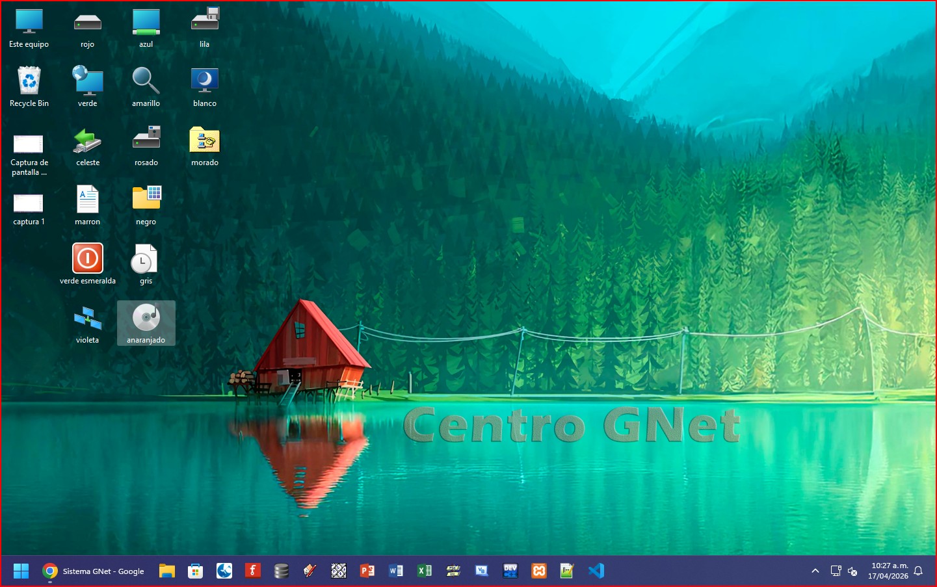
Task: Toggle the muted volume tray icon
Action: click(x=853, y=571)
